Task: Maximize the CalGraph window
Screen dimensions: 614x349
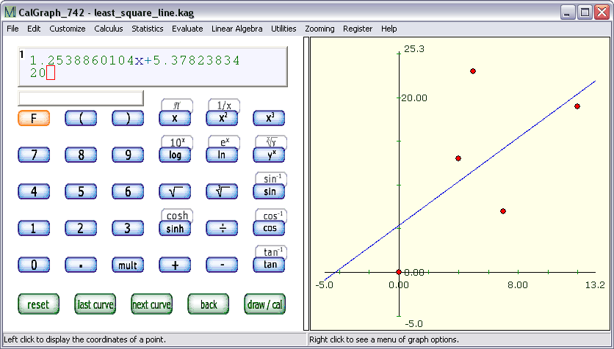Action: coord(585,12)
